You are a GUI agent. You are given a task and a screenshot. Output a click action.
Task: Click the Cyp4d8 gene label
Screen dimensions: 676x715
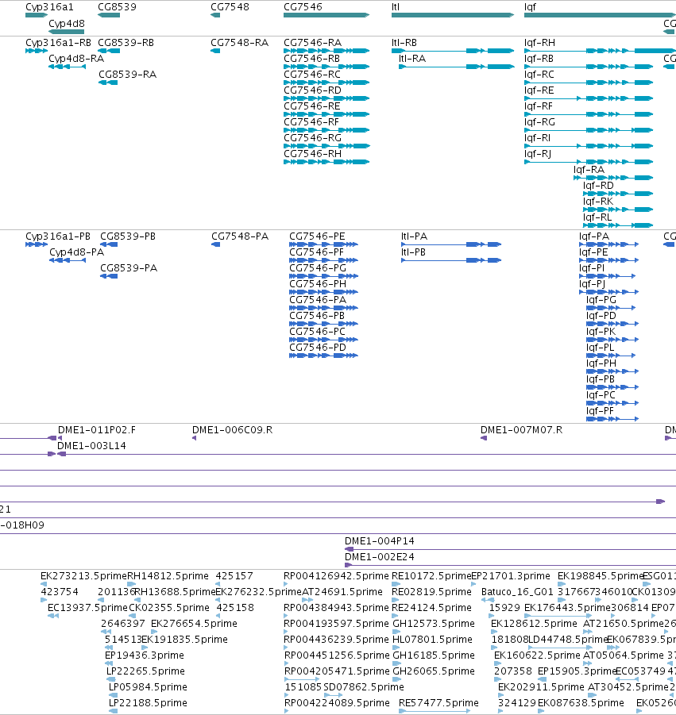(67, 24)
